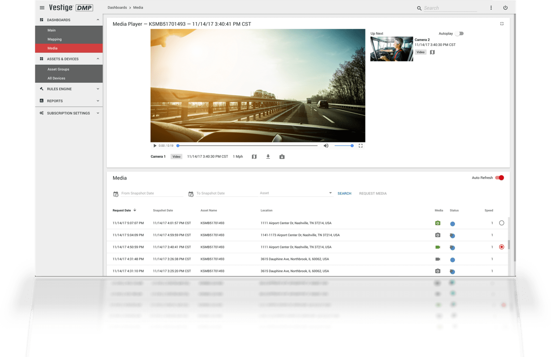Click video media icon for 4:31:48 PM row
Viewport: 551px width, 357px height.
point(438,259)
